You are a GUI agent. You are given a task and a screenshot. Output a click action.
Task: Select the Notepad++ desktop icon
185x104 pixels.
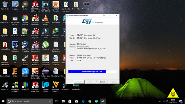[x=25, y=32]
